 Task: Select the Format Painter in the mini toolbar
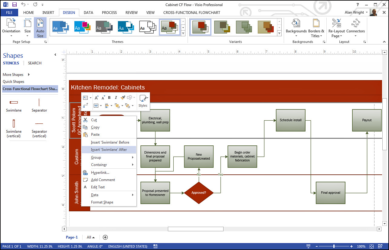tap(123, 98)
